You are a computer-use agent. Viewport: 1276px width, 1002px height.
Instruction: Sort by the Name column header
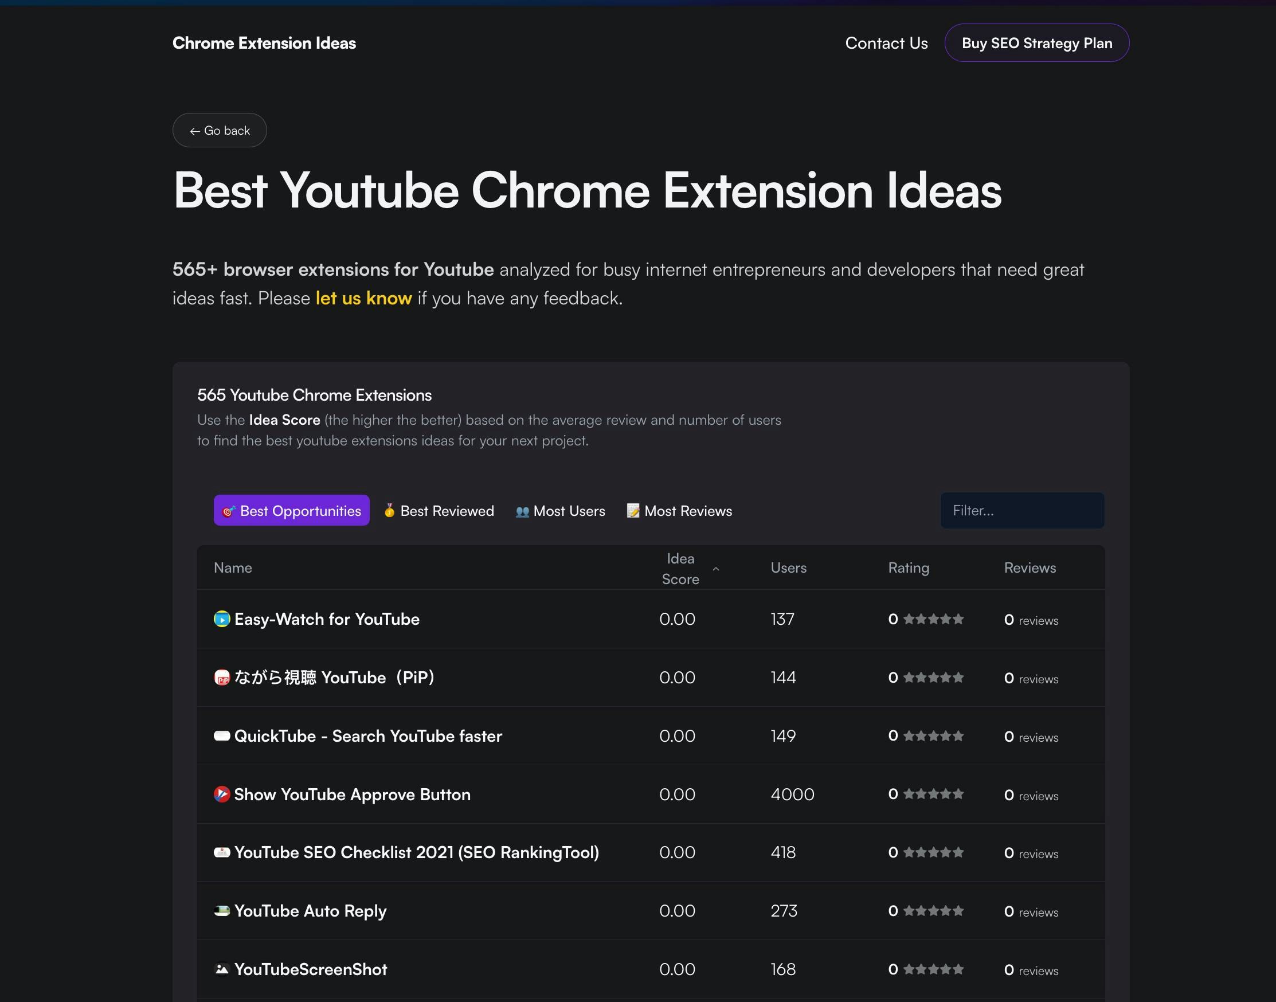point(233,568)
